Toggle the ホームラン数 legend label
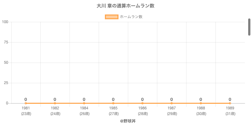This screenshot has width=251, height=125. tap(131, 17)
